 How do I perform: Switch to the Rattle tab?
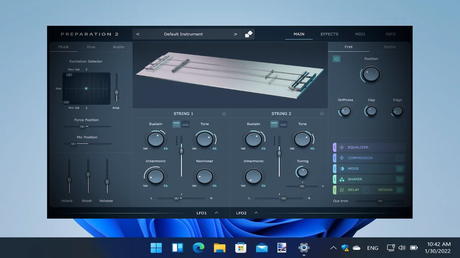[x=390, y=47]
